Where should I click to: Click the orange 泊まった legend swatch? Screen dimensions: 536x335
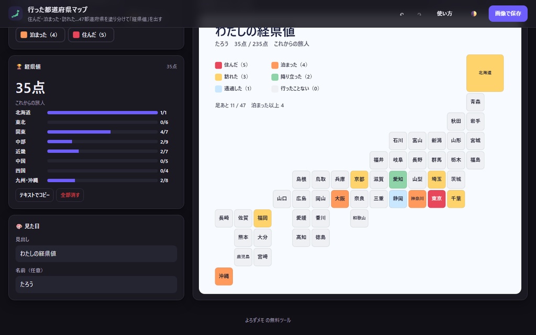click(x=275, y=65)
